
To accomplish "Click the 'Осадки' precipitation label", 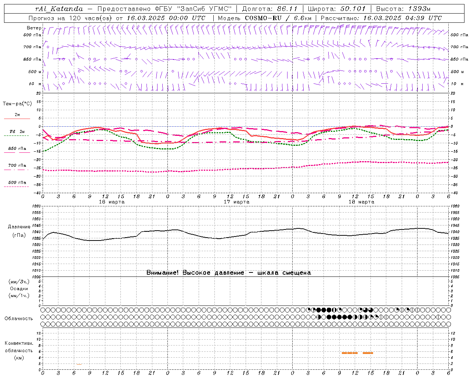I will coord(19,289).
